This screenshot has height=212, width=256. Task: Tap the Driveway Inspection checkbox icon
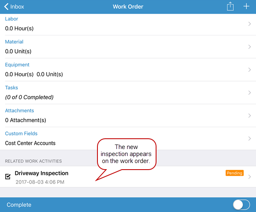click(x=8, y=177)
